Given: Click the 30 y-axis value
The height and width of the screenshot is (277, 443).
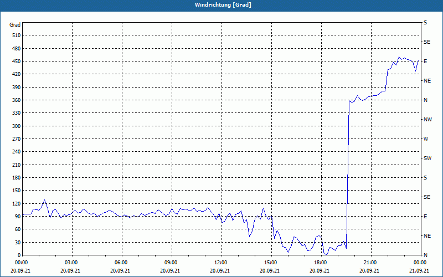Looking at the screenshot, I should coord(18,242).
